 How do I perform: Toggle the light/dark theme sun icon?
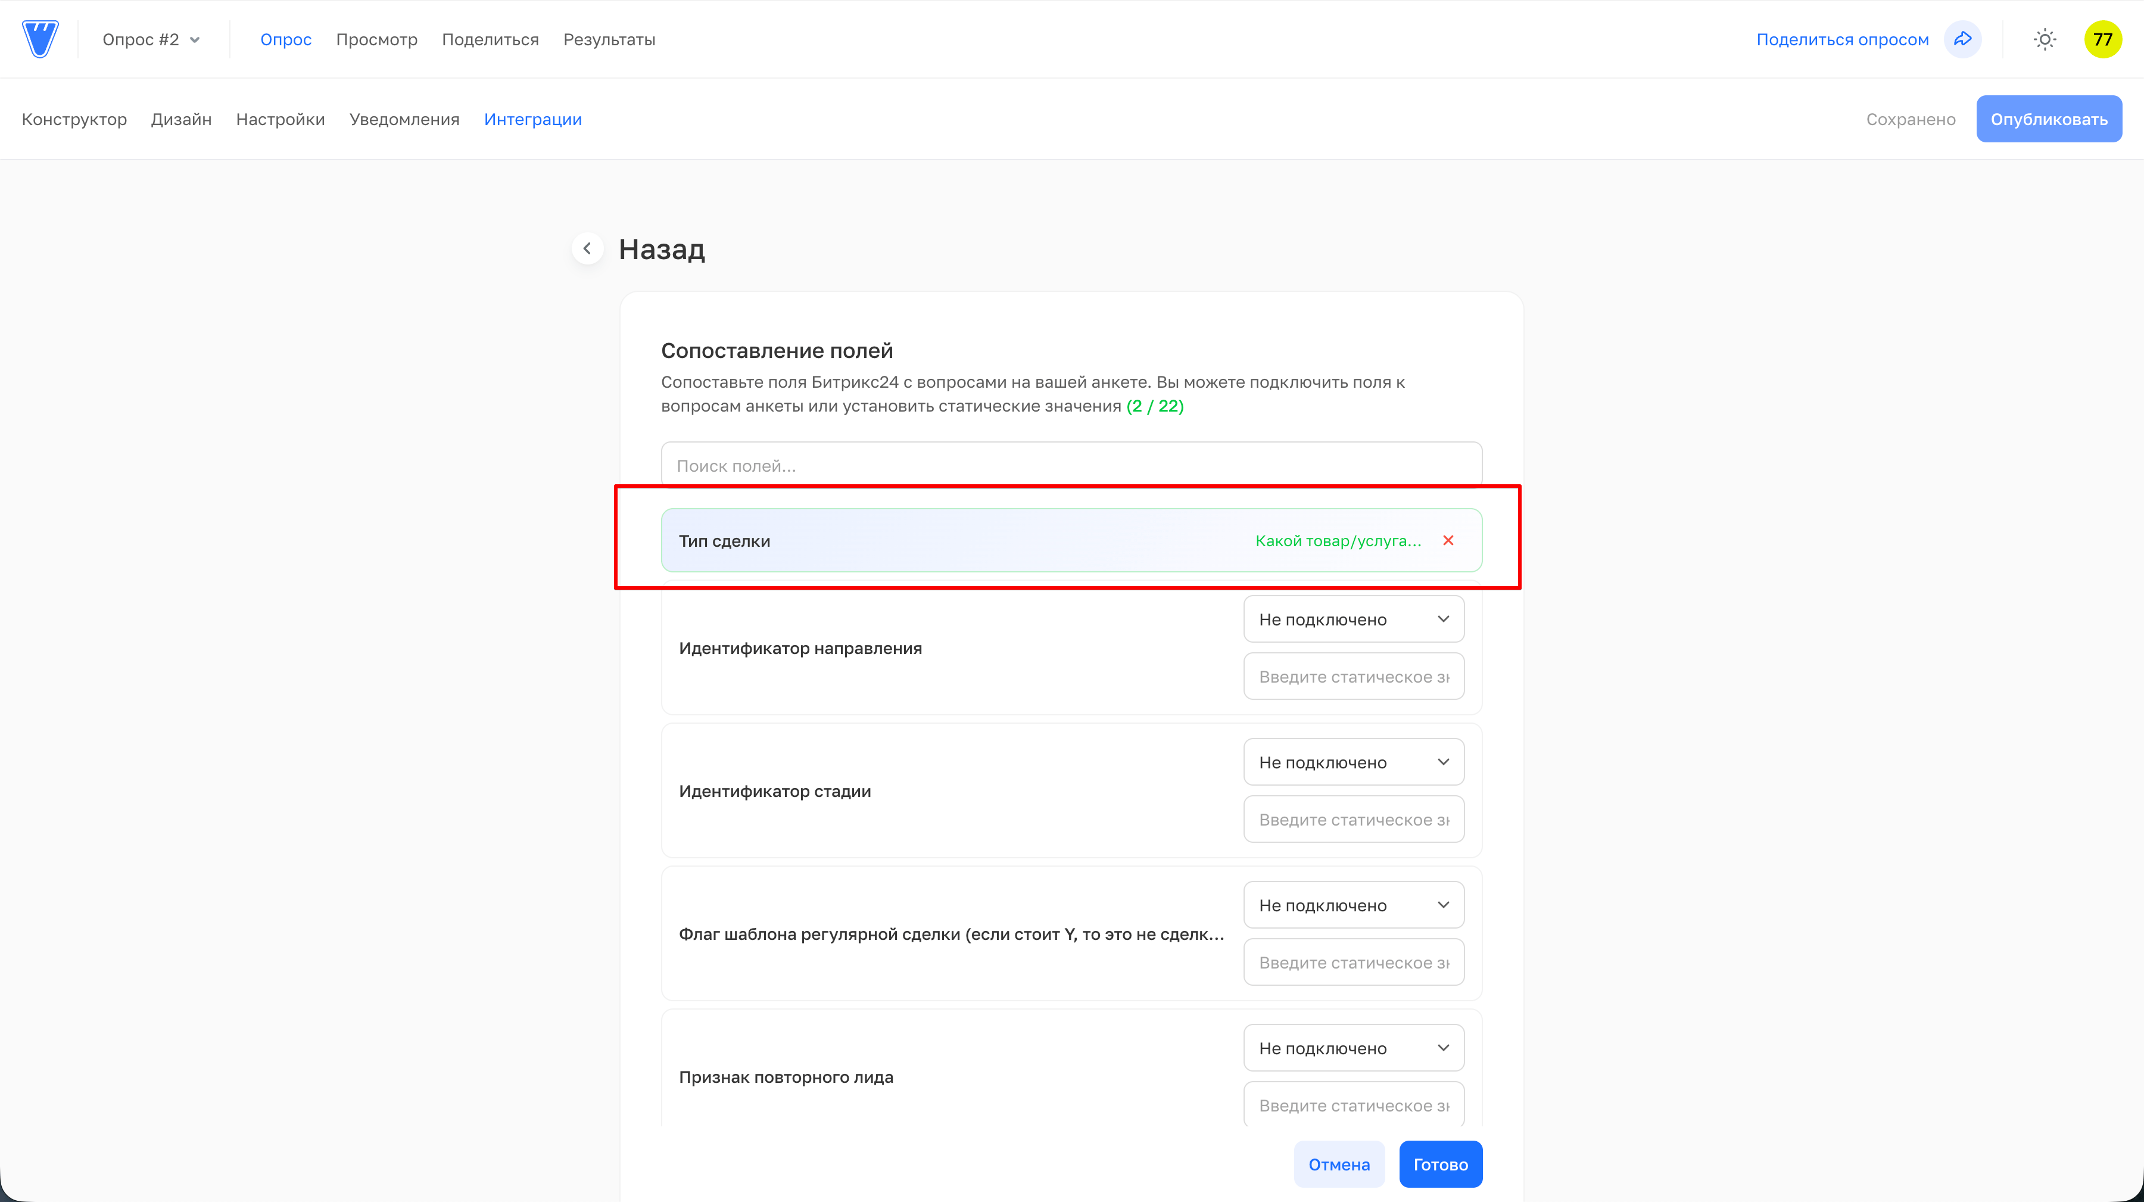pos(2044,39)
